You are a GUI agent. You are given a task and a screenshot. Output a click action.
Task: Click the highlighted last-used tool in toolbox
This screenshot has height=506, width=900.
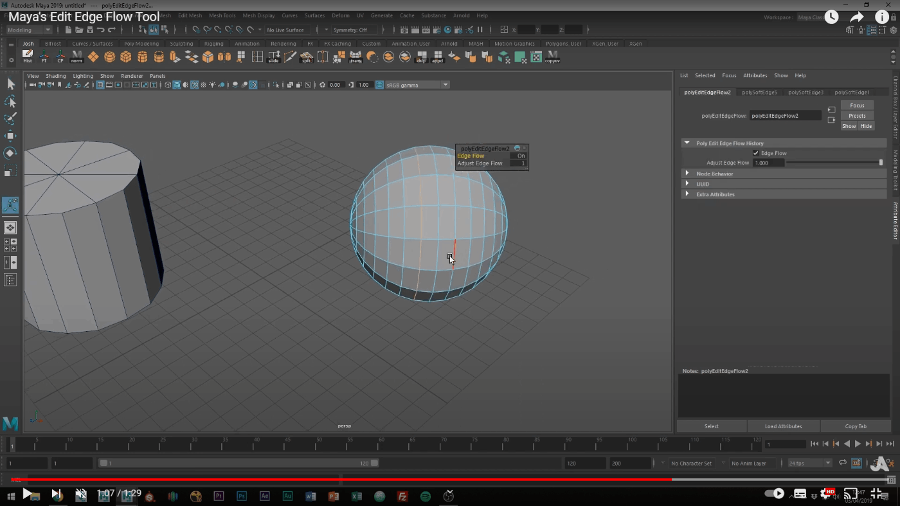(10, 205)
